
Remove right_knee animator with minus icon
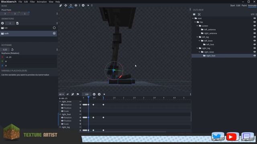tap(80, 102)
